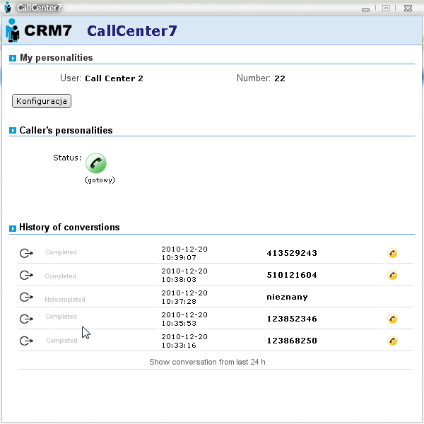
Task: Click timestamp 2010-12-20 10:37:28
Action: point(184,298)
